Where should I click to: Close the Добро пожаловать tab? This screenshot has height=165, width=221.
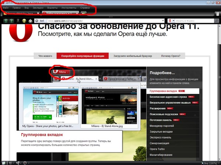(77, 13)
